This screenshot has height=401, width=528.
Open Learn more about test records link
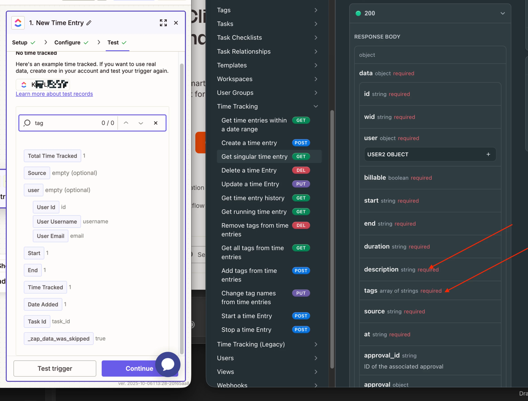(54, 94)
